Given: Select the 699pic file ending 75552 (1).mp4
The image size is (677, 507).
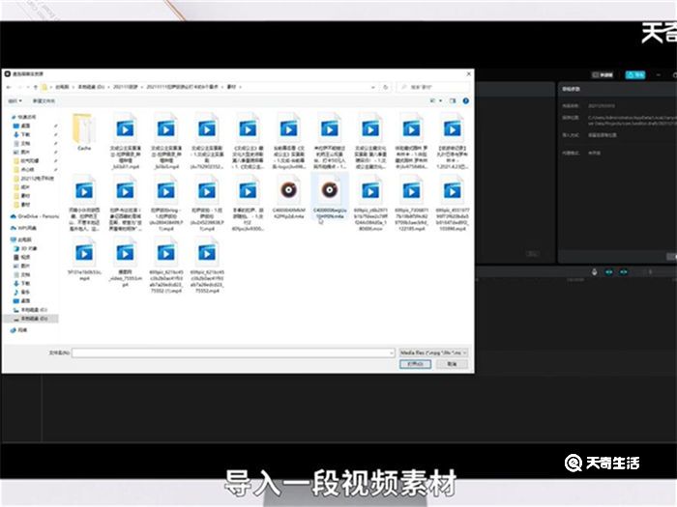Looking at the screenshot, I should tap(166, 266).
